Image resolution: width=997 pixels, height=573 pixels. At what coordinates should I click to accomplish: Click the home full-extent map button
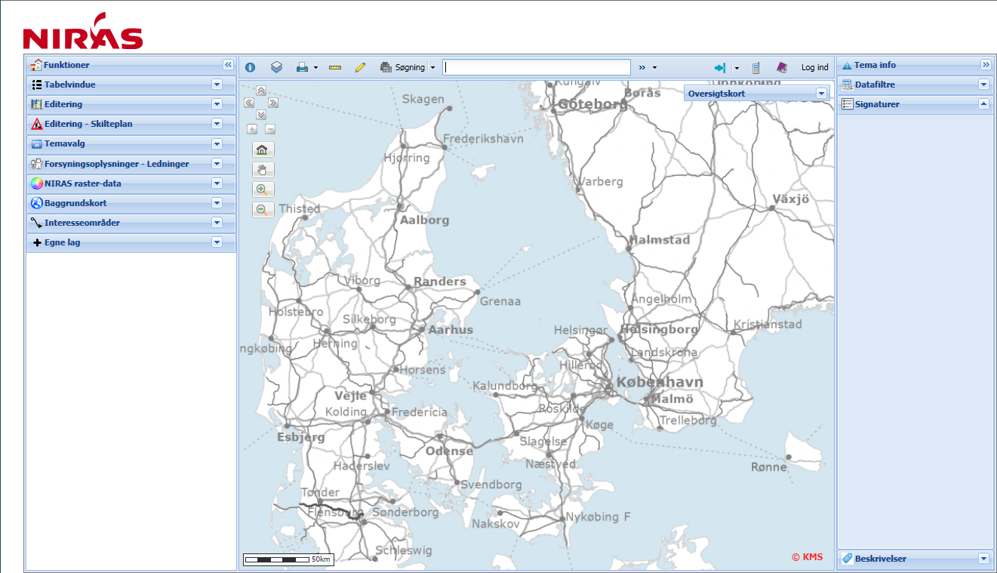coord(263,149)
